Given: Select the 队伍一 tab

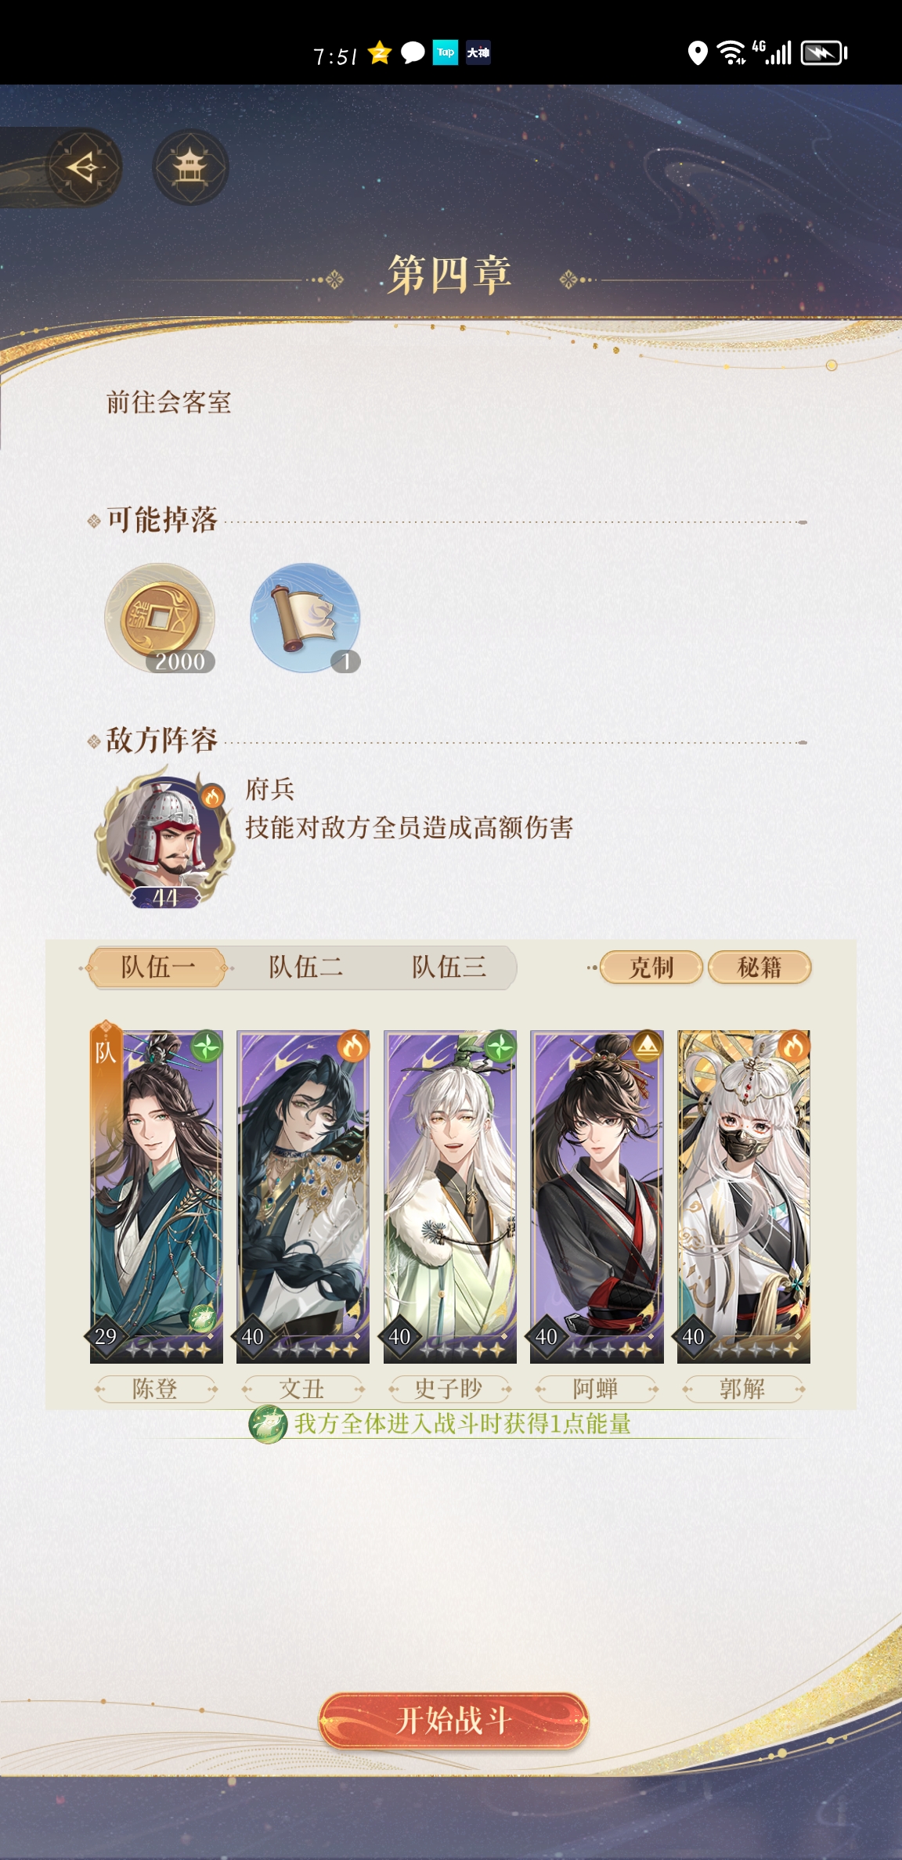Looking at the screenshot, I should (157, 968).
